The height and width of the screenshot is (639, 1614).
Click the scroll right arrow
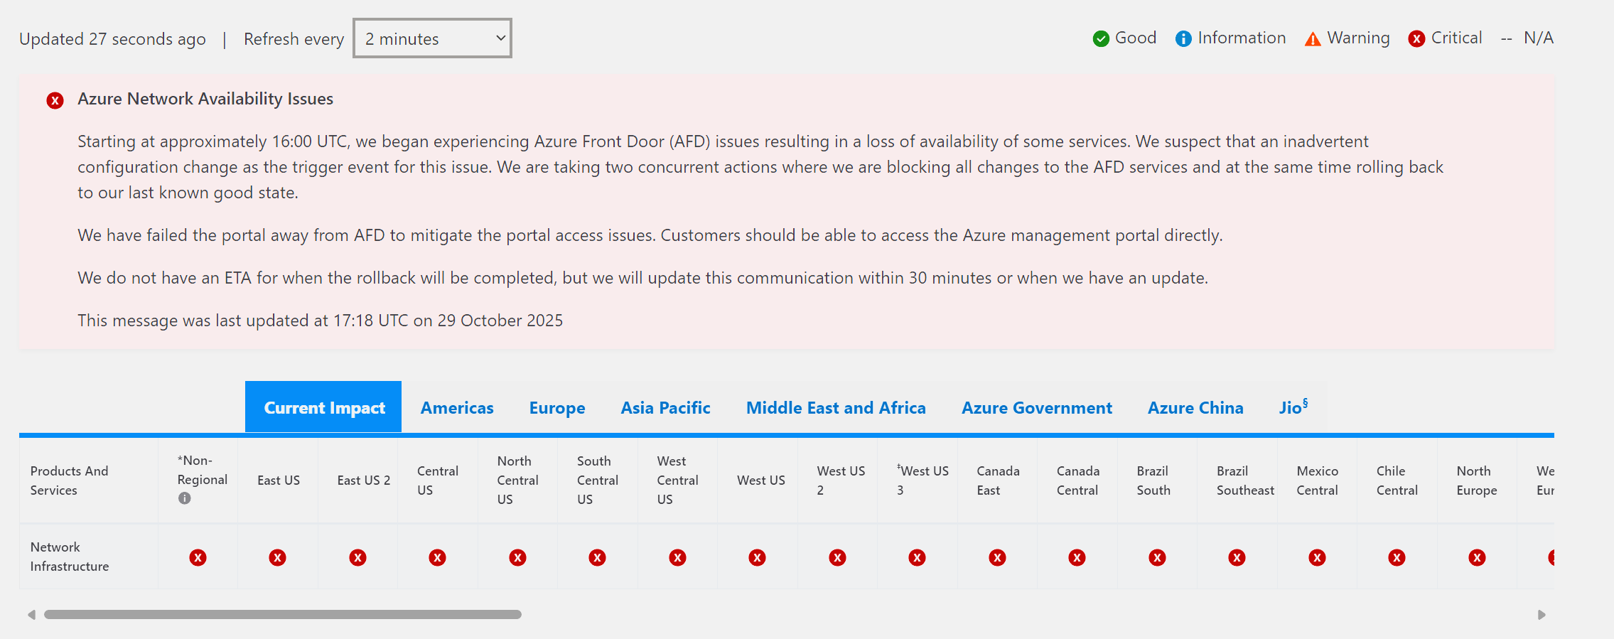(1542, 614)
